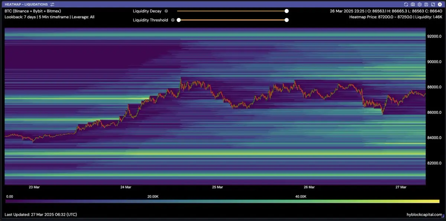Click the Liquidity Threshold label
Viewport: 446px width, 221px height.
151,20
